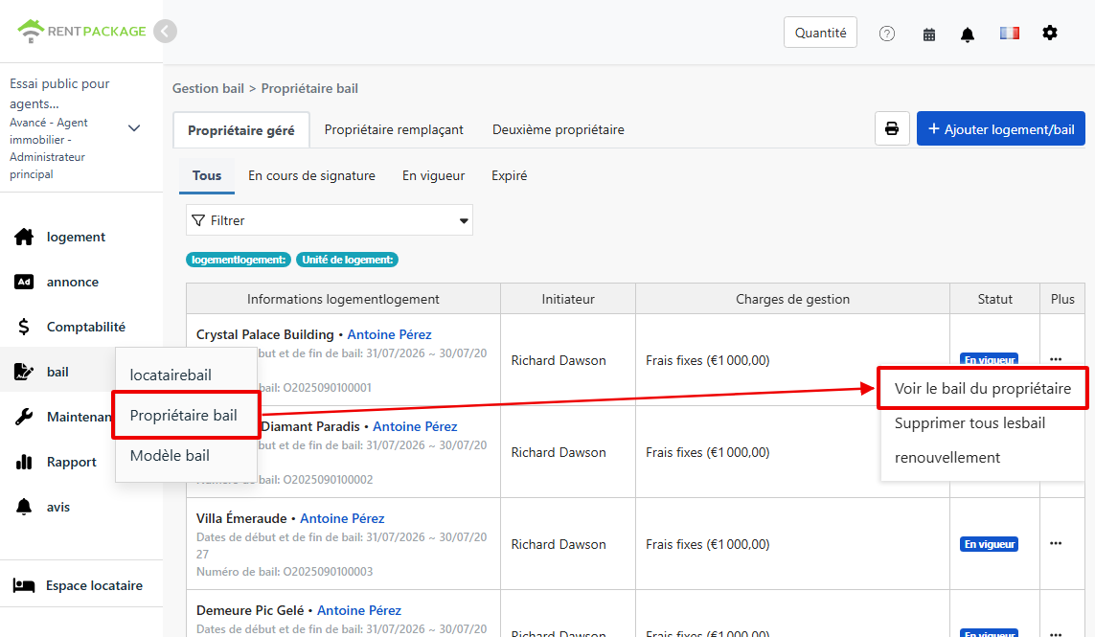The height and width of the screenshot is (637, 1095).
Task: Open settings via the gear icon
Action: tap(1050, 33)
